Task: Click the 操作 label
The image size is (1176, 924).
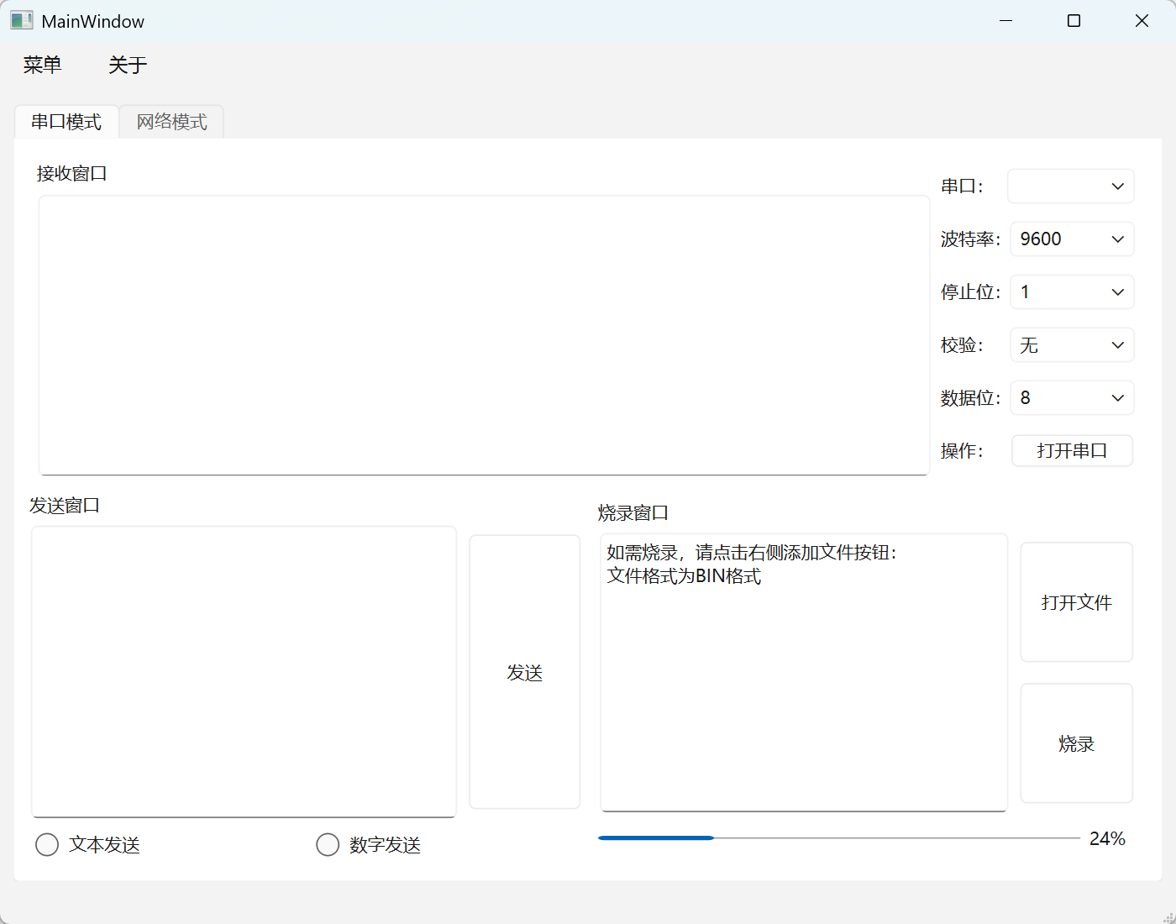Action: coord(962,451)
